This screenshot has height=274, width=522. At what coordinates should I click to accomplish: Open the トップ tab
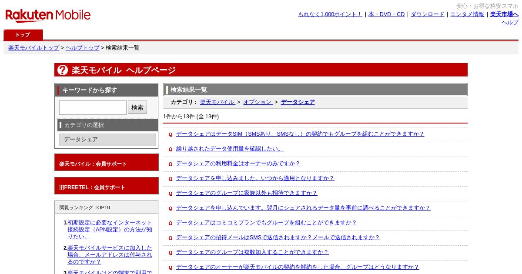click(23, 35)
